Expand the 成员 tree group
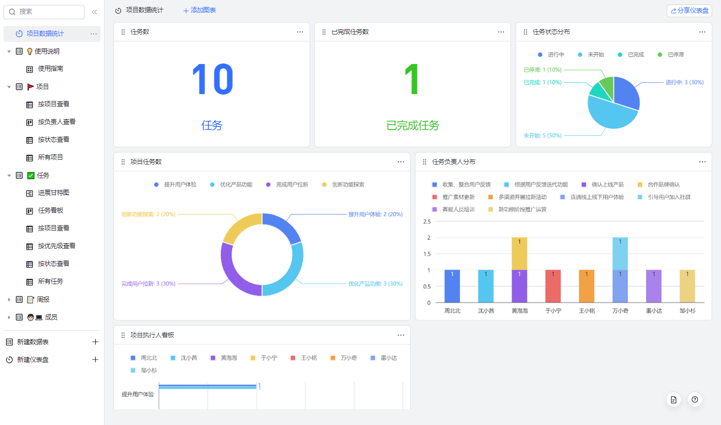721x425 pixels. tap(9, 317)
